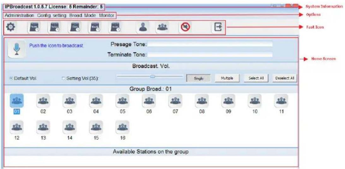Choose the Default Vol. radio option

click(x=11, y=78)
